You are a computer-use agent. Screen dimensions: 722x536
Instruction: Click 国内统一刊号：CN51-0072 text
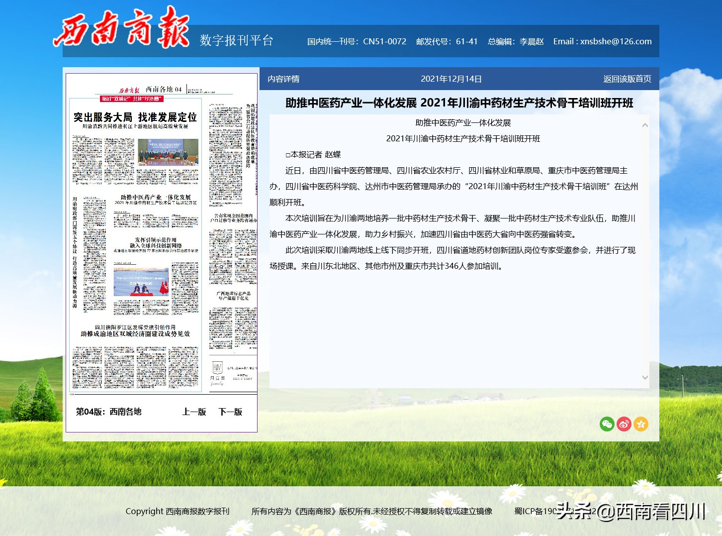pos(357,41)
